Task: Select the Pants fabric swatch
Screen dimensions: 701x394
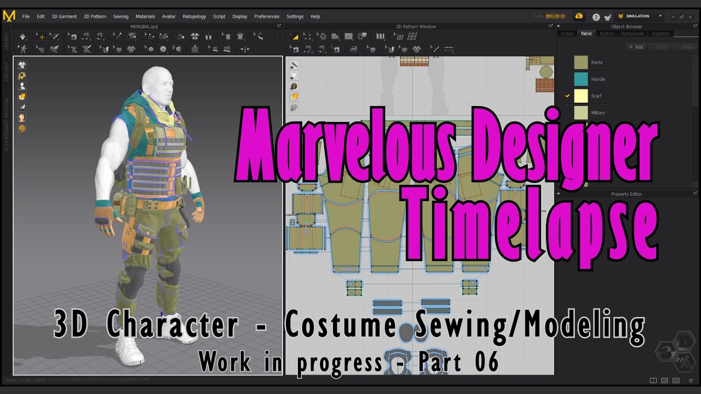Action: click(581, 62)
